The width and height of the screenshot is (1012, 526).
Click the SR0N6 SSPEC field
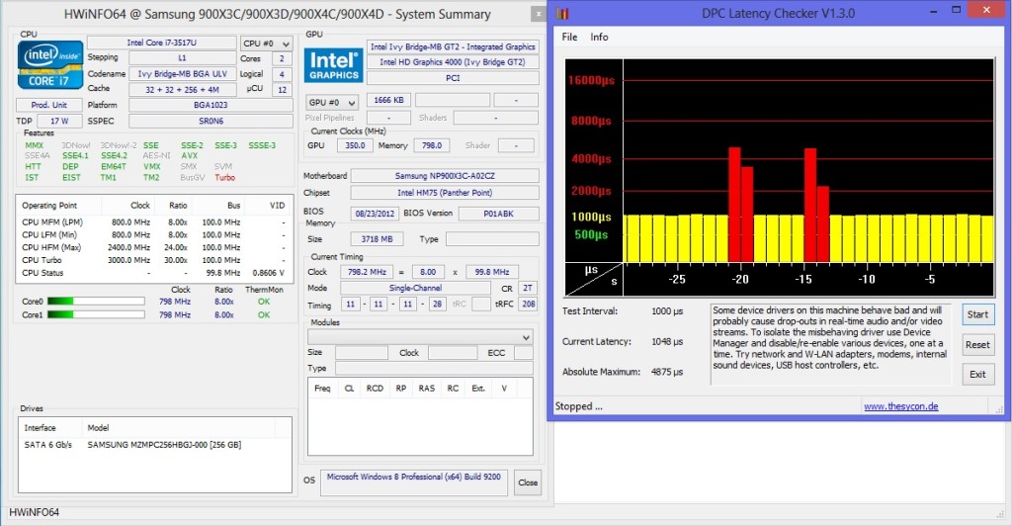[x=211, y=121]
